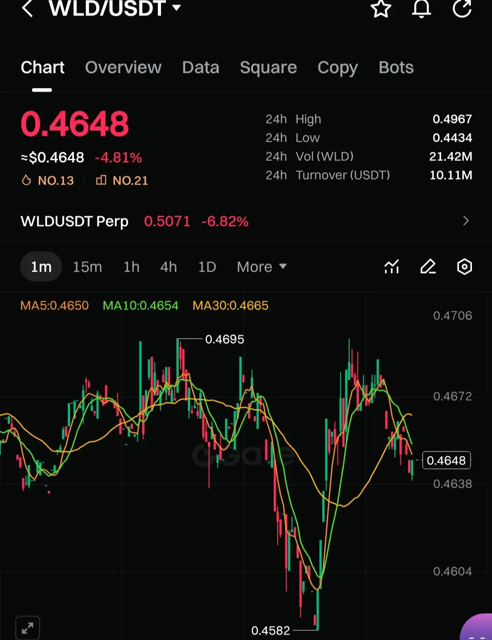The image size is (492, 640).
Task: Tap the flame icon hot ranking NO.13
Action: coord(47,181)
